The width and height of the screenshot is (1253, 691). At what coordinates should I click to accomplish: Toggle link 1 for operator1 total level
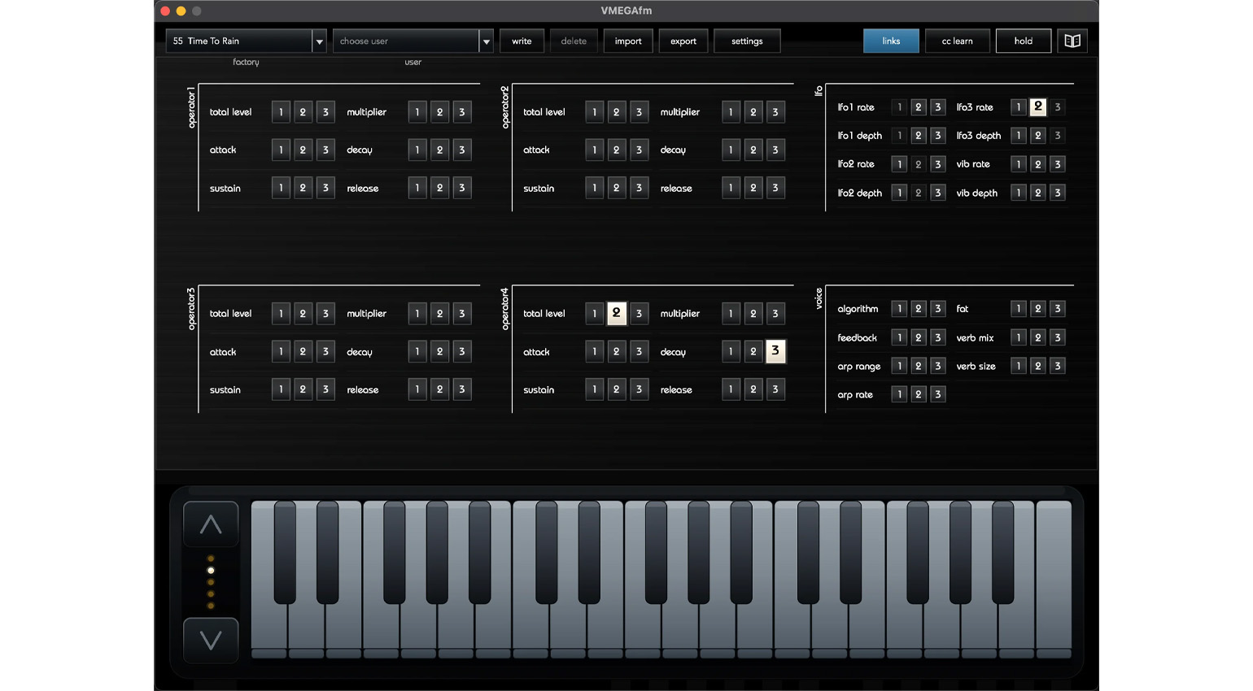pos(281,112)
